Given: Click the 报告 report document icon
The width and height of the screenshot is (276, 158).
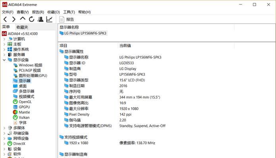Looking at the screenshot, I should tap(62, 19).
